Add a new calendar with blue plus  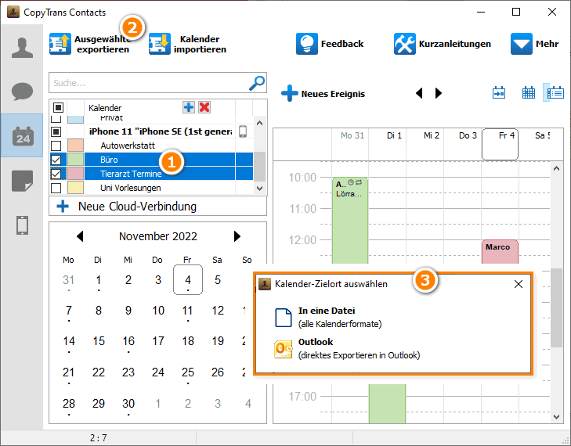click(189, 107)
